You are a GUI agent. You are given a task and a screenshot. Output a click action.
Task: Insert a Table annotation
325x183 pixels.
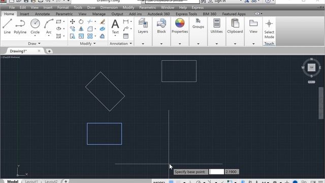point(126,36)
